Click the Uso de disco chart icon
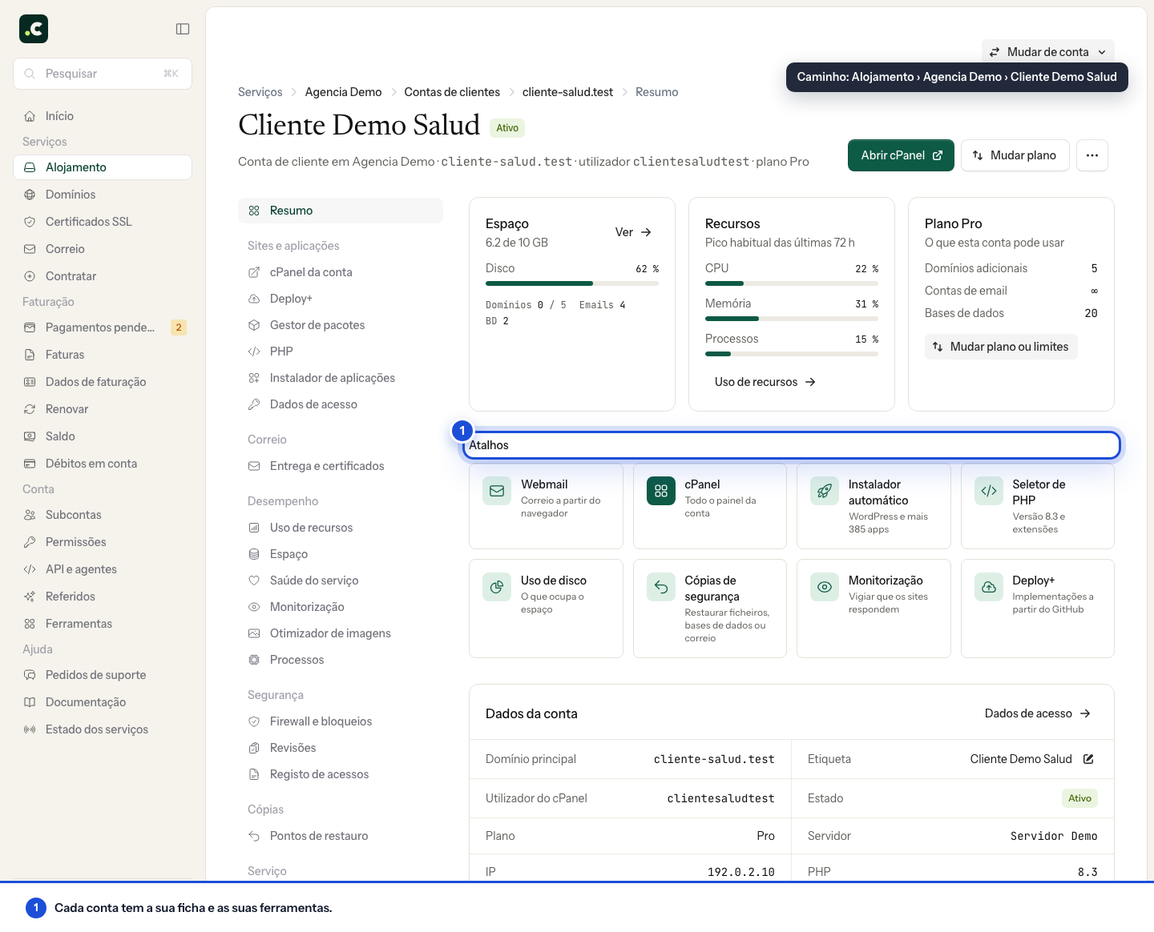 click(497, 587)
